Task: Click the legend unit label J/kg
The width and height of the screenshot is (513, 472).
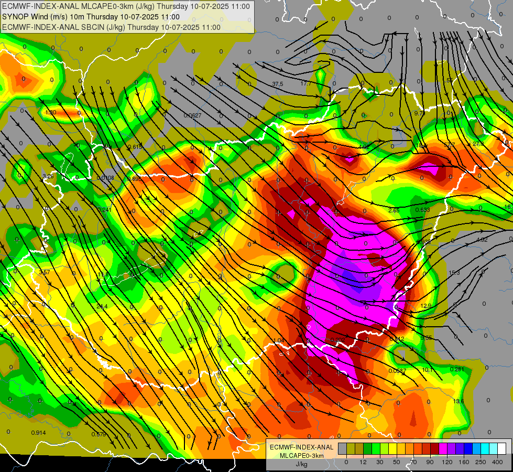Action: point(302,464)
